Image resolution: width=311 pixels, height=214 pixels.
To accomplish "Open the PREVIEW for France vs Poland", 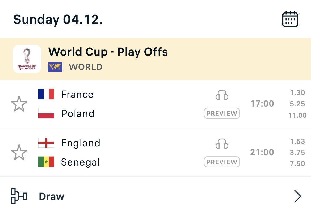I will click(222, 113).
